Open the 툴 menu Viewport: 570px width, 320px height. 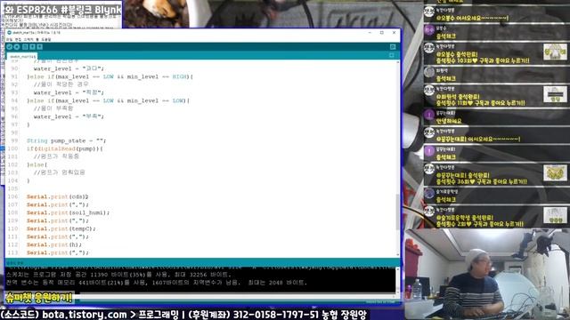pos(37,39)
